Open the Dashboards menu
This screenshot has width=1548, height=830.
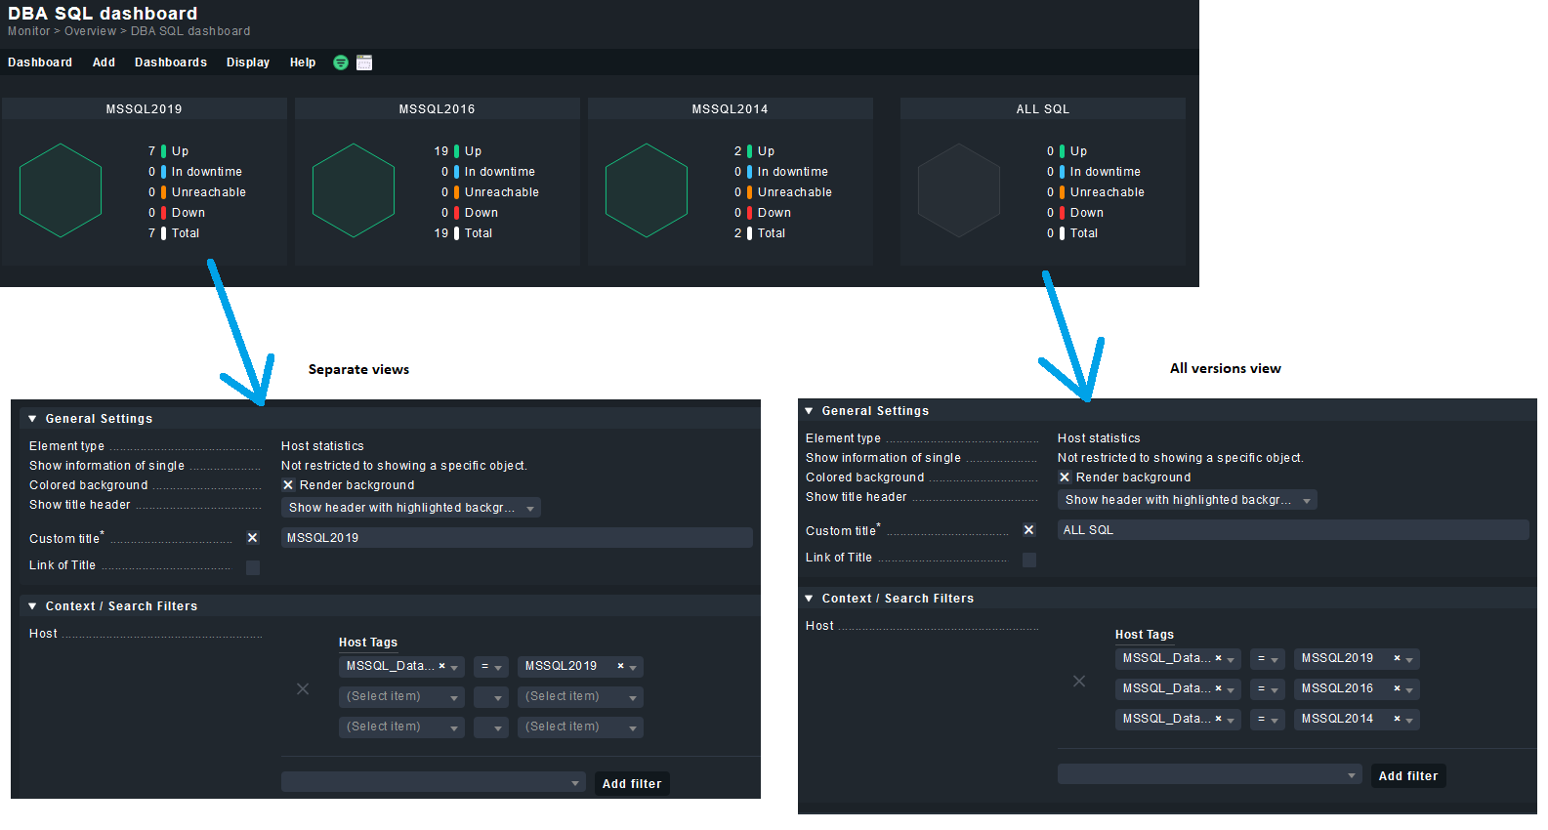[171, 62]
